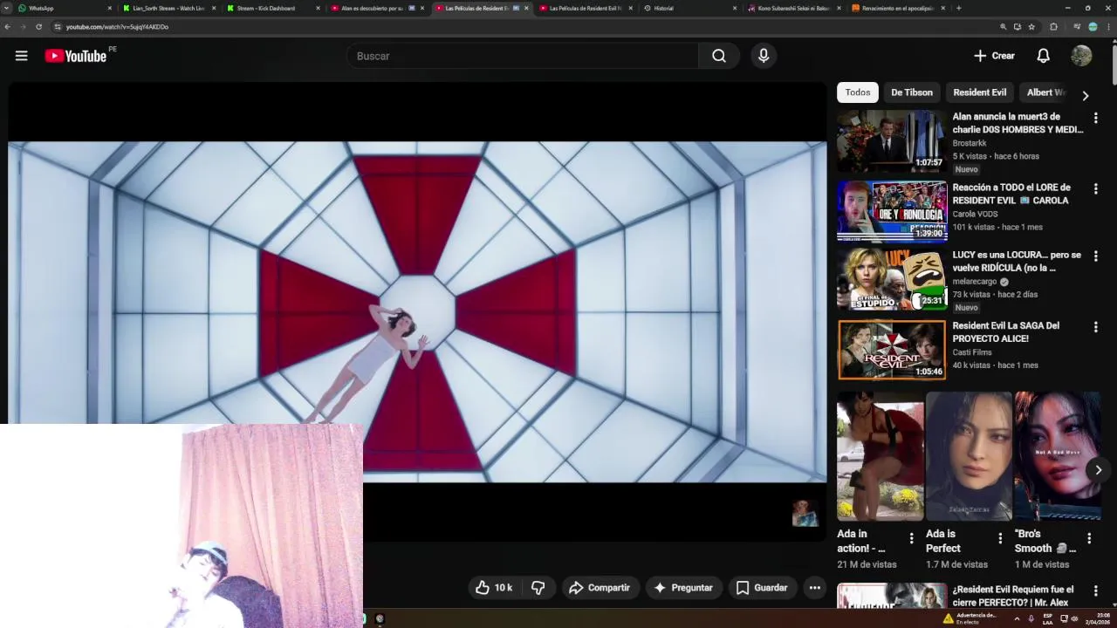Open options for Resident Evil La SAGA video

click(1096, 327)
